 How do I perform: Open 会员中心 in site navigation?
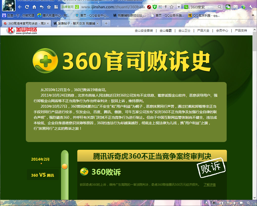coord(222,30)
